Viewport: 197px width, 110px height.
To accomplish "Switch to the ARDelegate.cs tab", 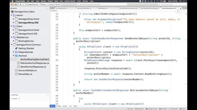I will pyautogui.click(x=108, y=8).
